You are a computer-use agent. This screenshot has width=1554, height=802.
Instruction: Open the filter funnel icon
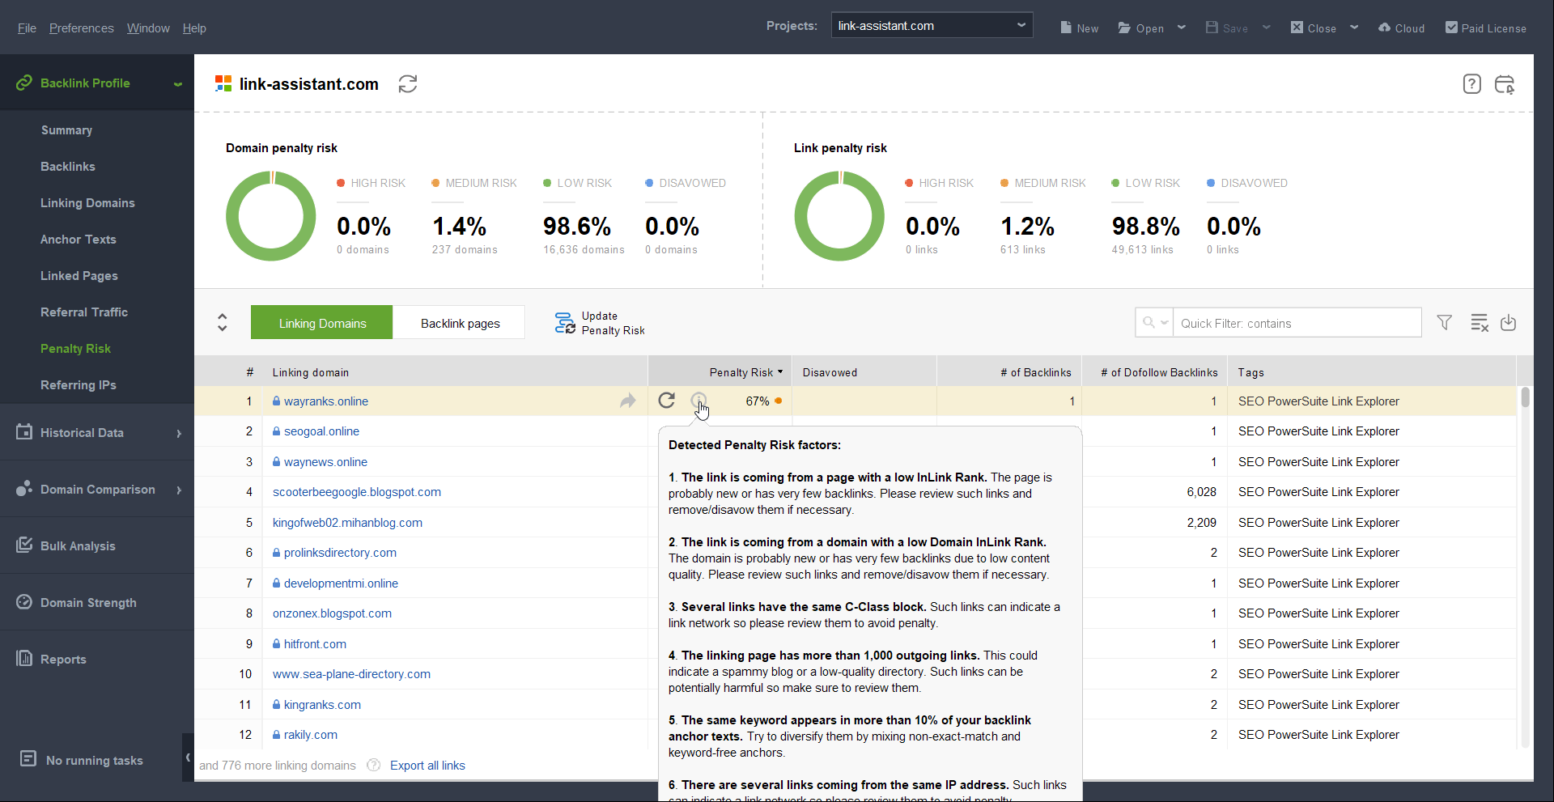1444,323
